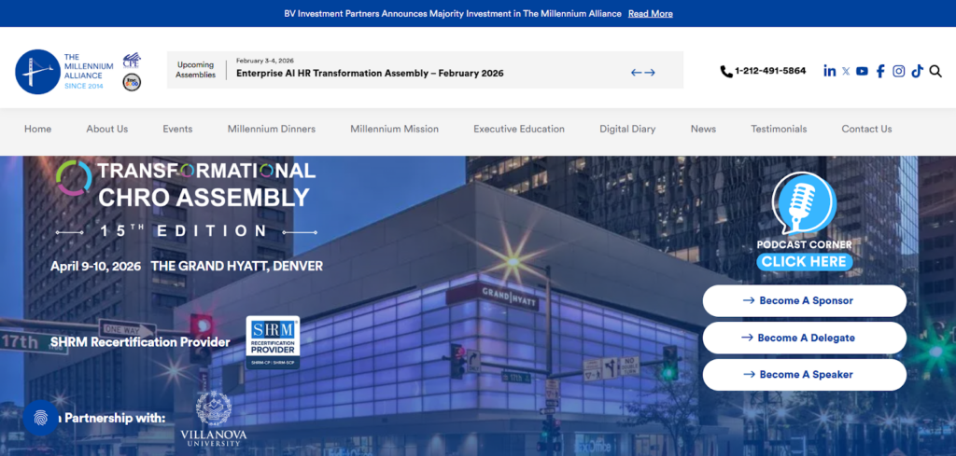This screenshot has width=956, height=456.
Task: Open the Testimonials menu item
Action: (779, 129)
